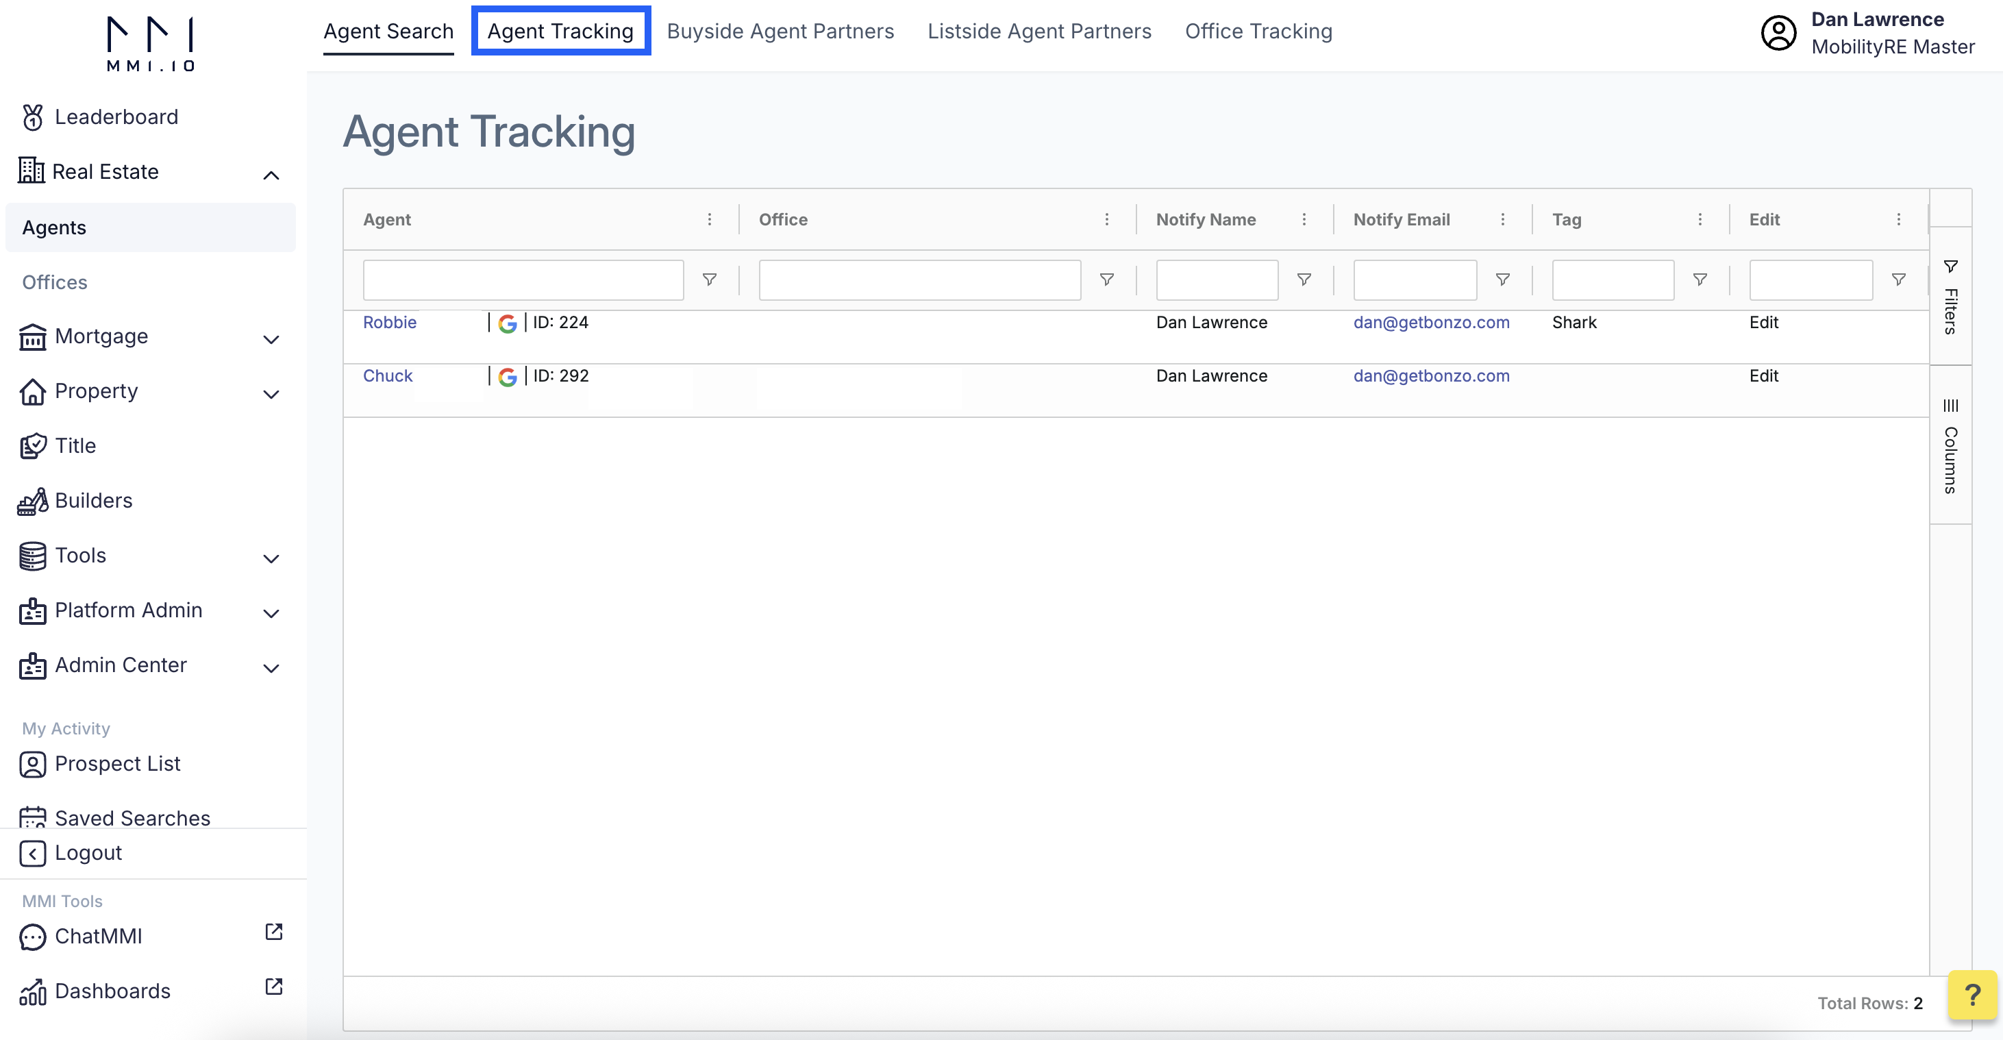Open Tag column menu dots

1700,219
